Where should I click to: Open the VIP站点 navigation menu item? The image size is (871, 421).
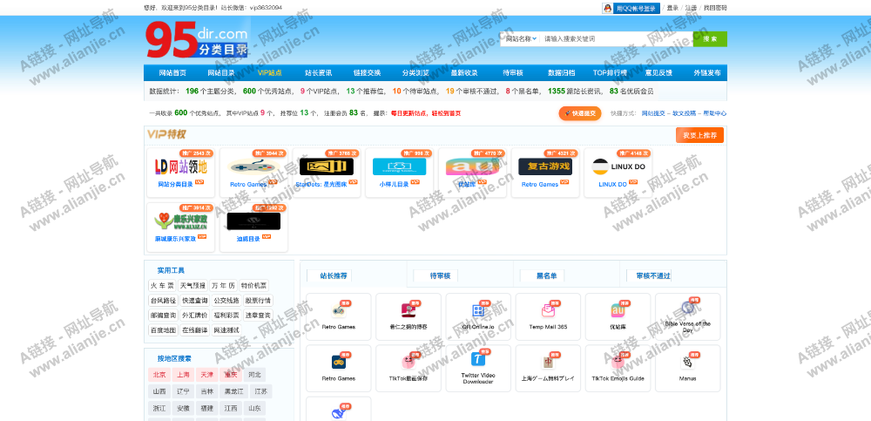[x=269, y=73]
